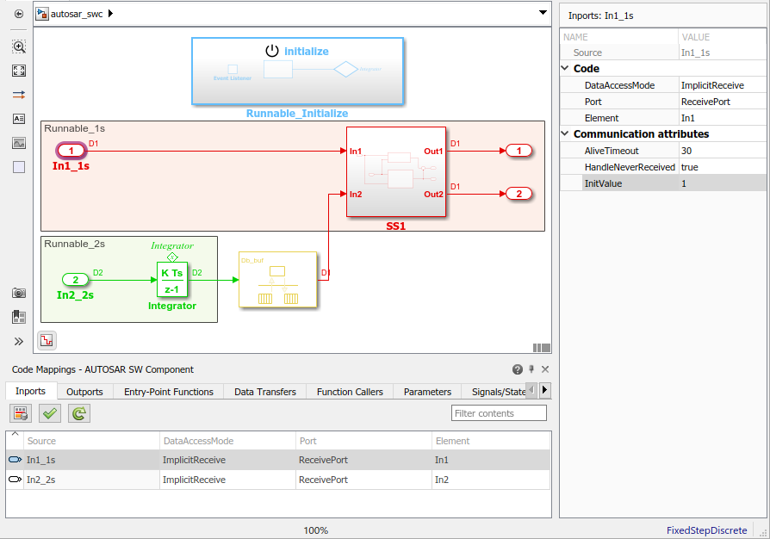Sort by Source column header
This screenshot has height=539, width=770.
tap(92, 441)
